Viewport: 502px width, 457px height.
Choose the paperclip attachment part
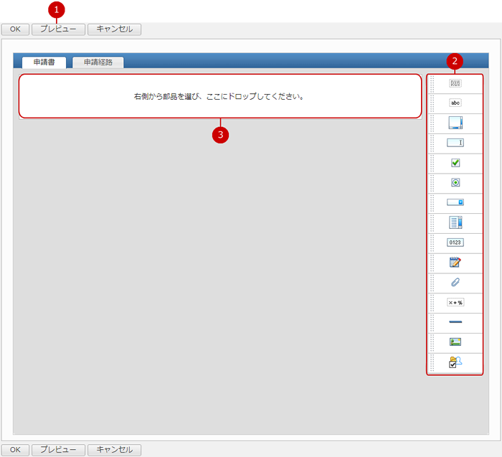coord(455,283)
